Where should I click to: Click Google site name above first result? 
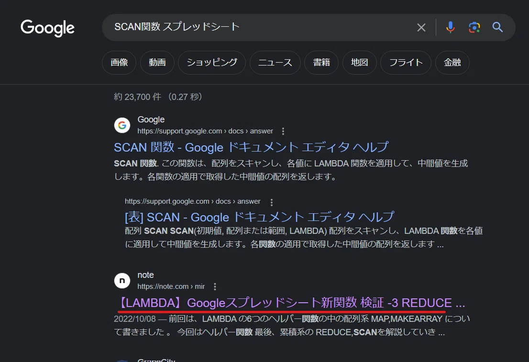[x=151, y=120]
